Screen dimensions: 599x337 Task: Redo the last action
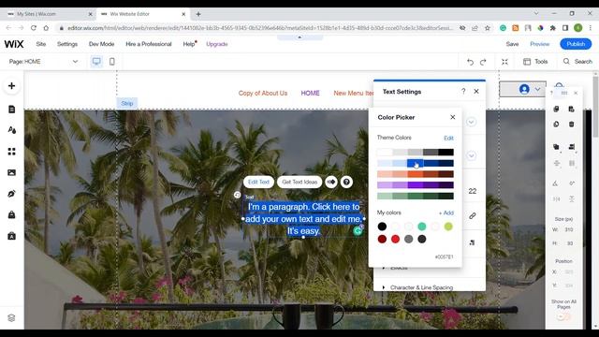483,62
